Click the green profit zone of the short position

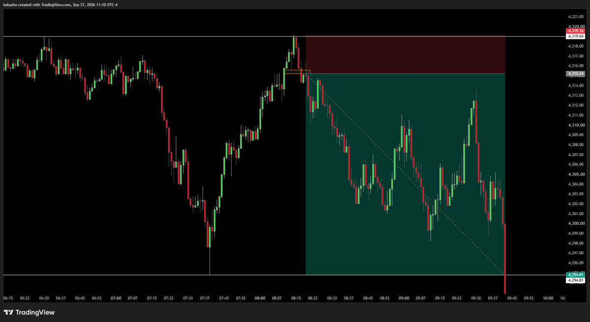(x=405, y=174)
